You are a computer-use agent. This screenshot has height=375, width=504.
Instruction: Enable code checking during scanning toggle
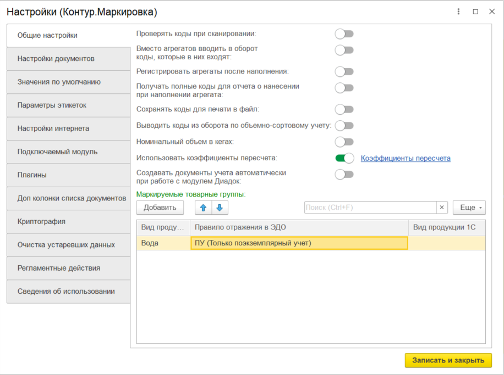click(x=344, y=34)
